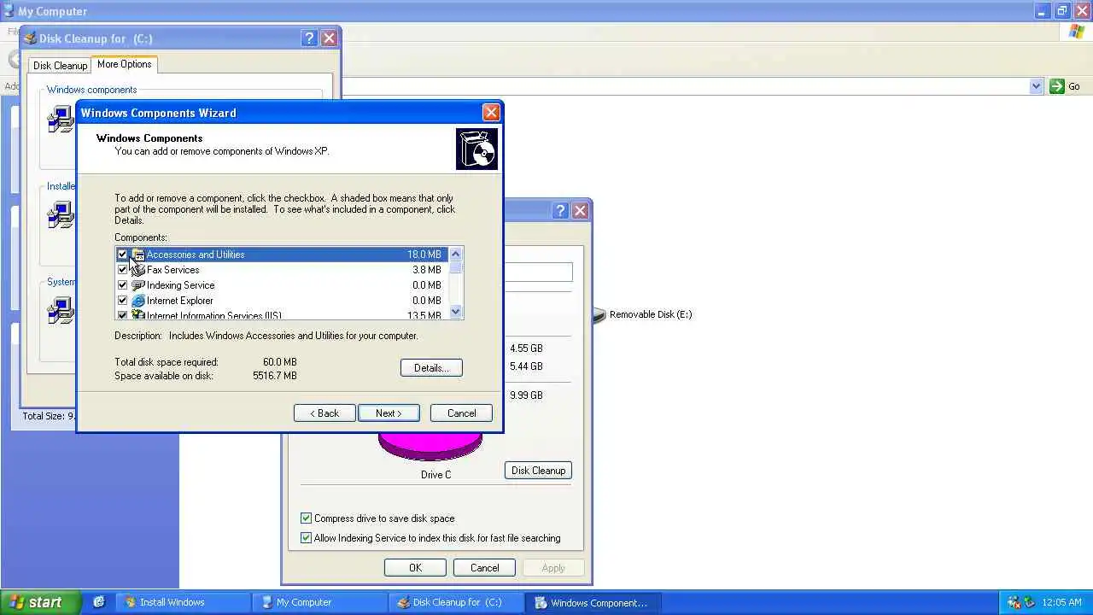Close the drive Properties dialog
This screenshot has width=1093, height=615.
click(580, 211)
